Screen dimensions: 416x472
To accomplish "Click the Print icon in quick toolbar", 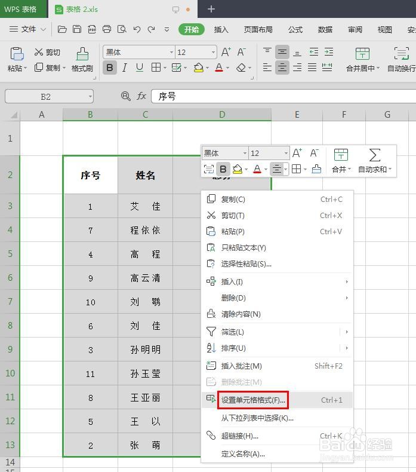I will click(107, 29).
